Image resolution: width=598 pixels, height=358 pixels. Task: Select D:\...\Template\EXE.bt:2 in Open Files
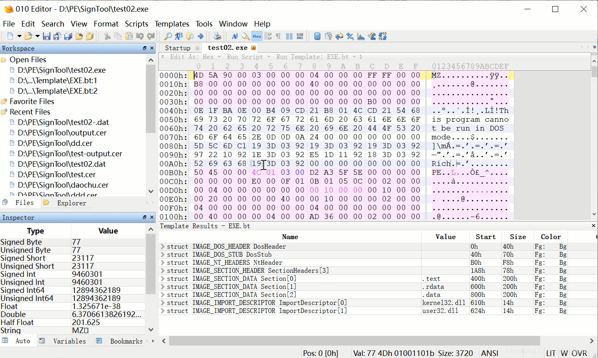[57, 91]
